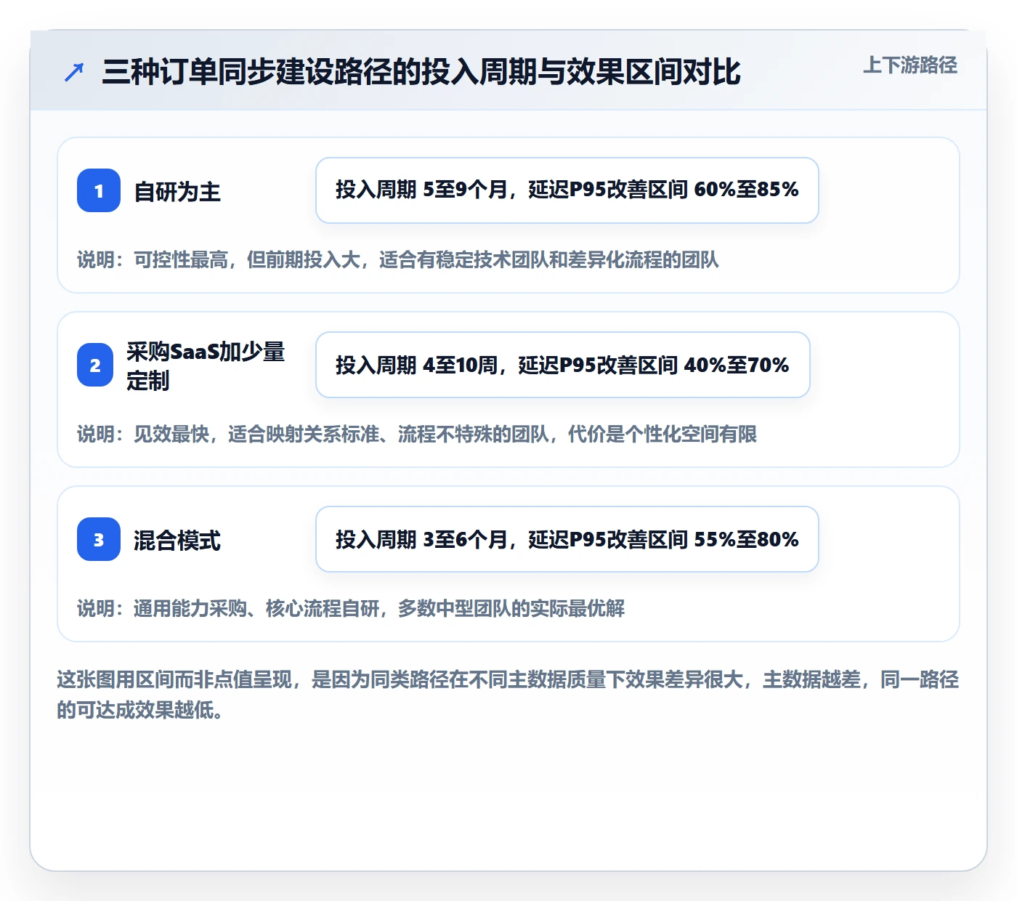Click the blue number 1 badge
This screenshot has width=1017, height=901.
99,190
